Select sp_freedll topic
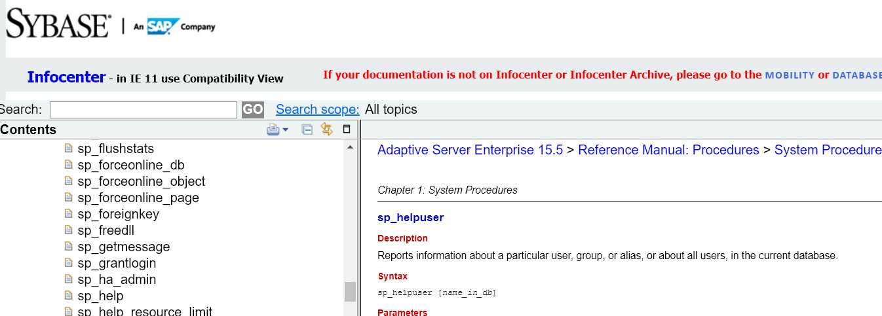This screenshot has width=882, height=316. 106,230
